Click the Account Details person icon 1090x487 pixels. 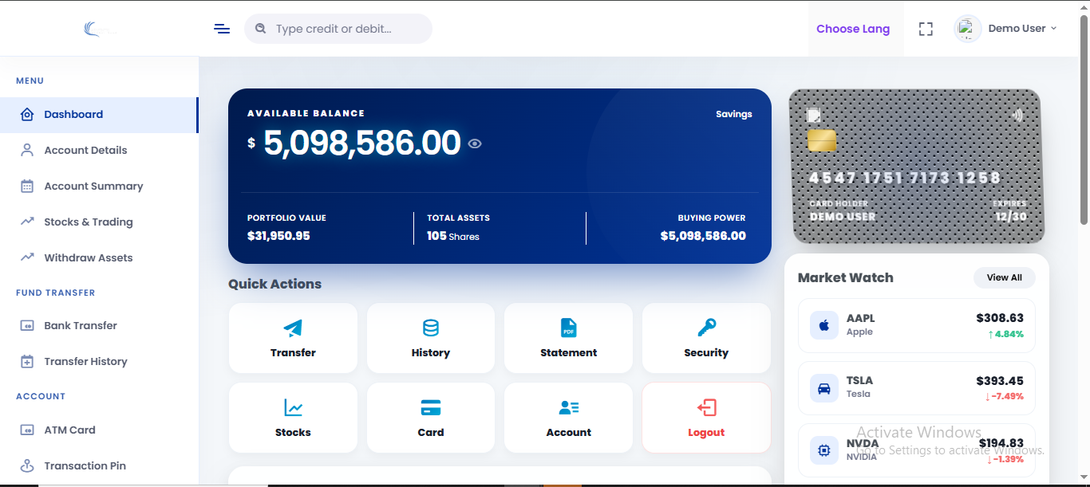pyautogui.click(x=27, y=150)
